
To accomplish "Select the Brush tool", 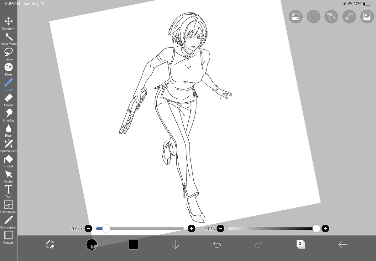I will (8, 85).
